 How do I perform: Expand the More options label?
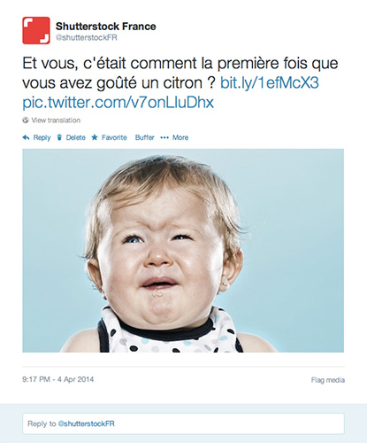point(180,137)
